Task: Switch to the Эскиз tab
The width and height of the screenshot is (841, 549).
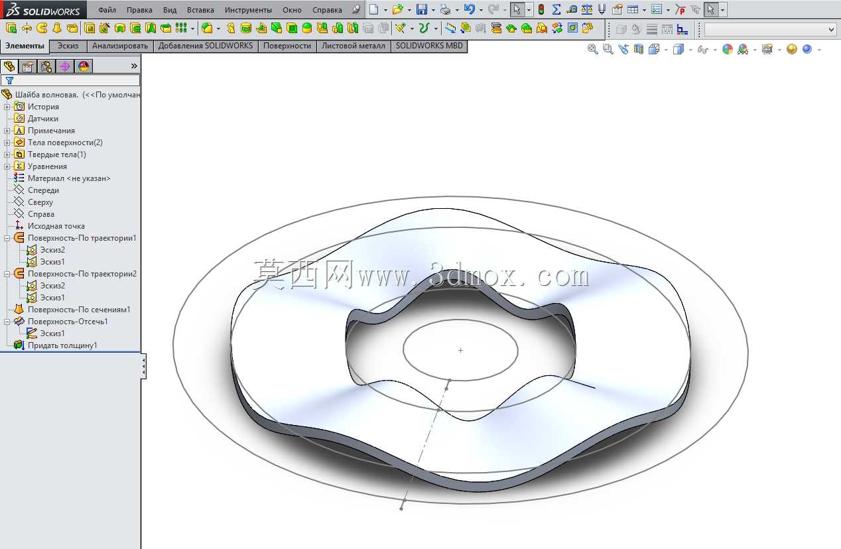Action: tap(68, 46)
